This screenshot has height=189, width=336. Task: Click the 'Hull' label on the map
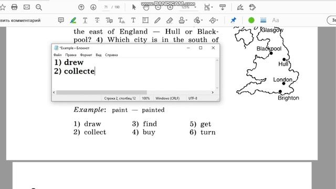pyautogui.click(x=283, y=64)
